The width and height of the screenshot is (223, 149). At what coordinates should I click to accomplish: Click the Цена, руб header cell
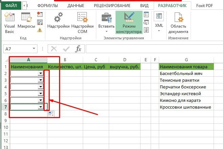(96, 67)
